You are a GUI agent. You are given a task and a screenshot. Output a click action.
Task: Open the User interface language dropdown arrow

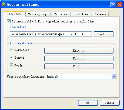coord(114,76)
